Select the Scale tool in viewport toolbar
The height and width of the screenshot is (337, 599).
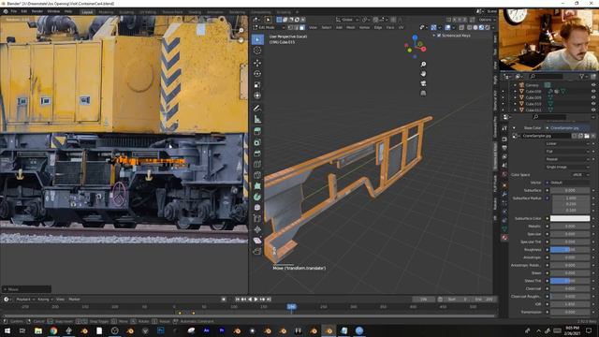click(x=257, y=84)
